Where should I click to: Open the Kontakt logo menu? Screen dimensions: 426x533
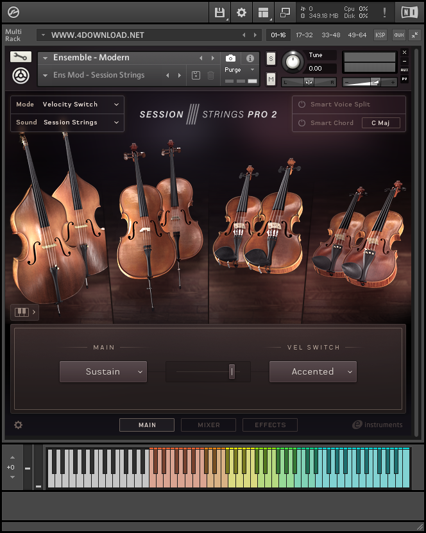click(13, 12)
